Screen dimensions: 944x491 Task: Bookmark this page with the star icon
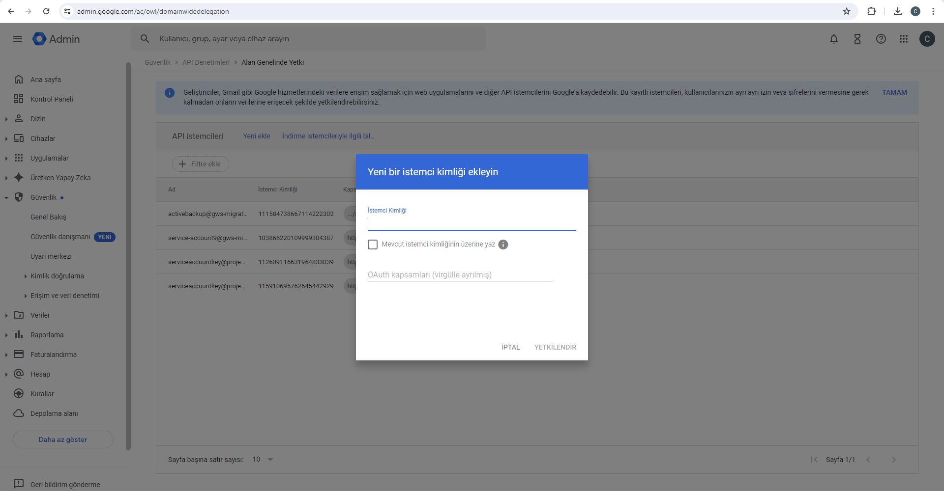pos(846,11)
